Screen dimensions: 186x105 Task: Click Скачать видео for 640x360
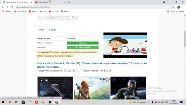click(x=83, y=48)
